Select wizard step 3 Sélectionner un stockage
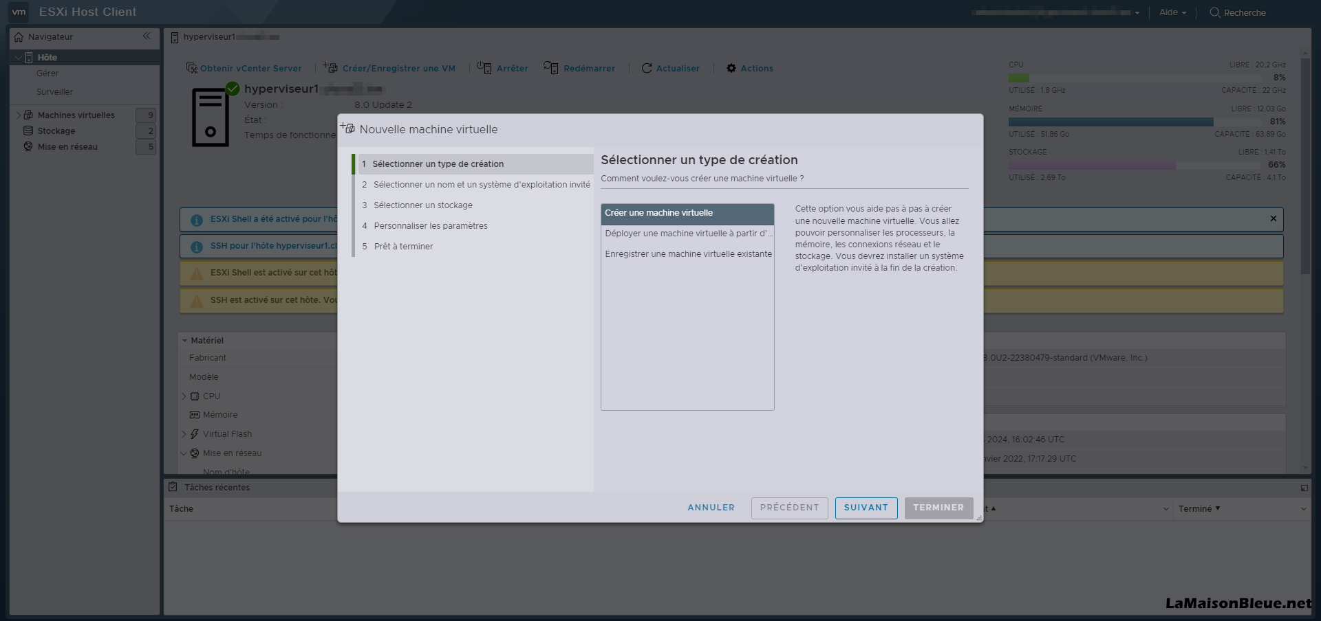Image resolution: width=1321 pixels, height=621 pixels. tap(475, 205)
